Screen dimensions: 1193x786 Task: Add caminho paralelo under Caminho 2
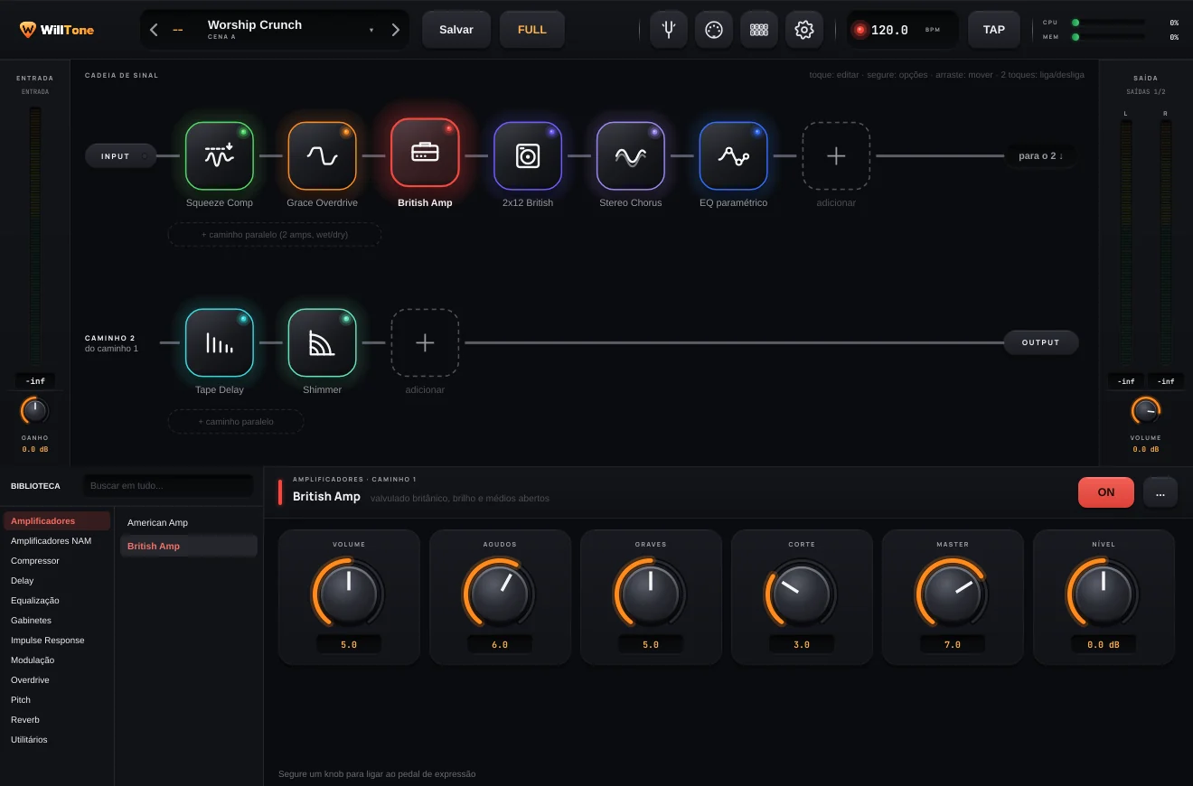[236, 421]
